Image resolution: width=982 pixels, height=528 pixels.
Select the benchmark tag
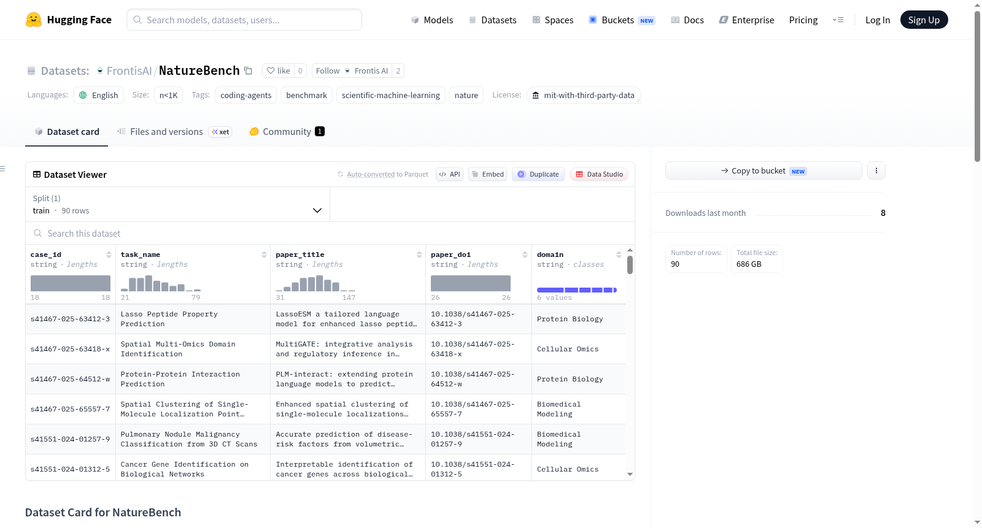306,95
